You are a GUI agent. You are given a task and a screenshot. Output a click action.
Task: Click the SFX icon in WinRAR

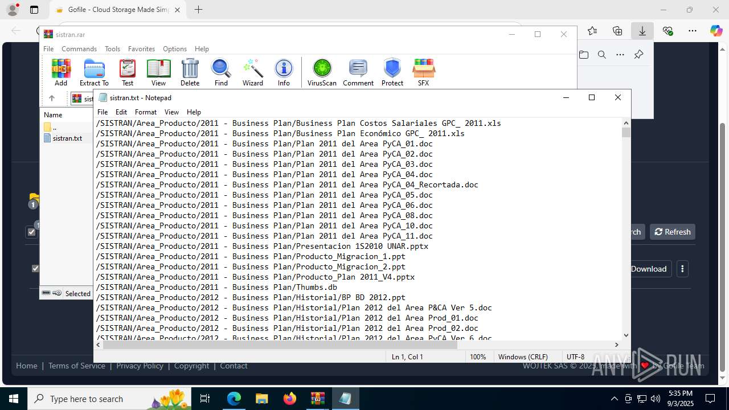pos(423,72)
